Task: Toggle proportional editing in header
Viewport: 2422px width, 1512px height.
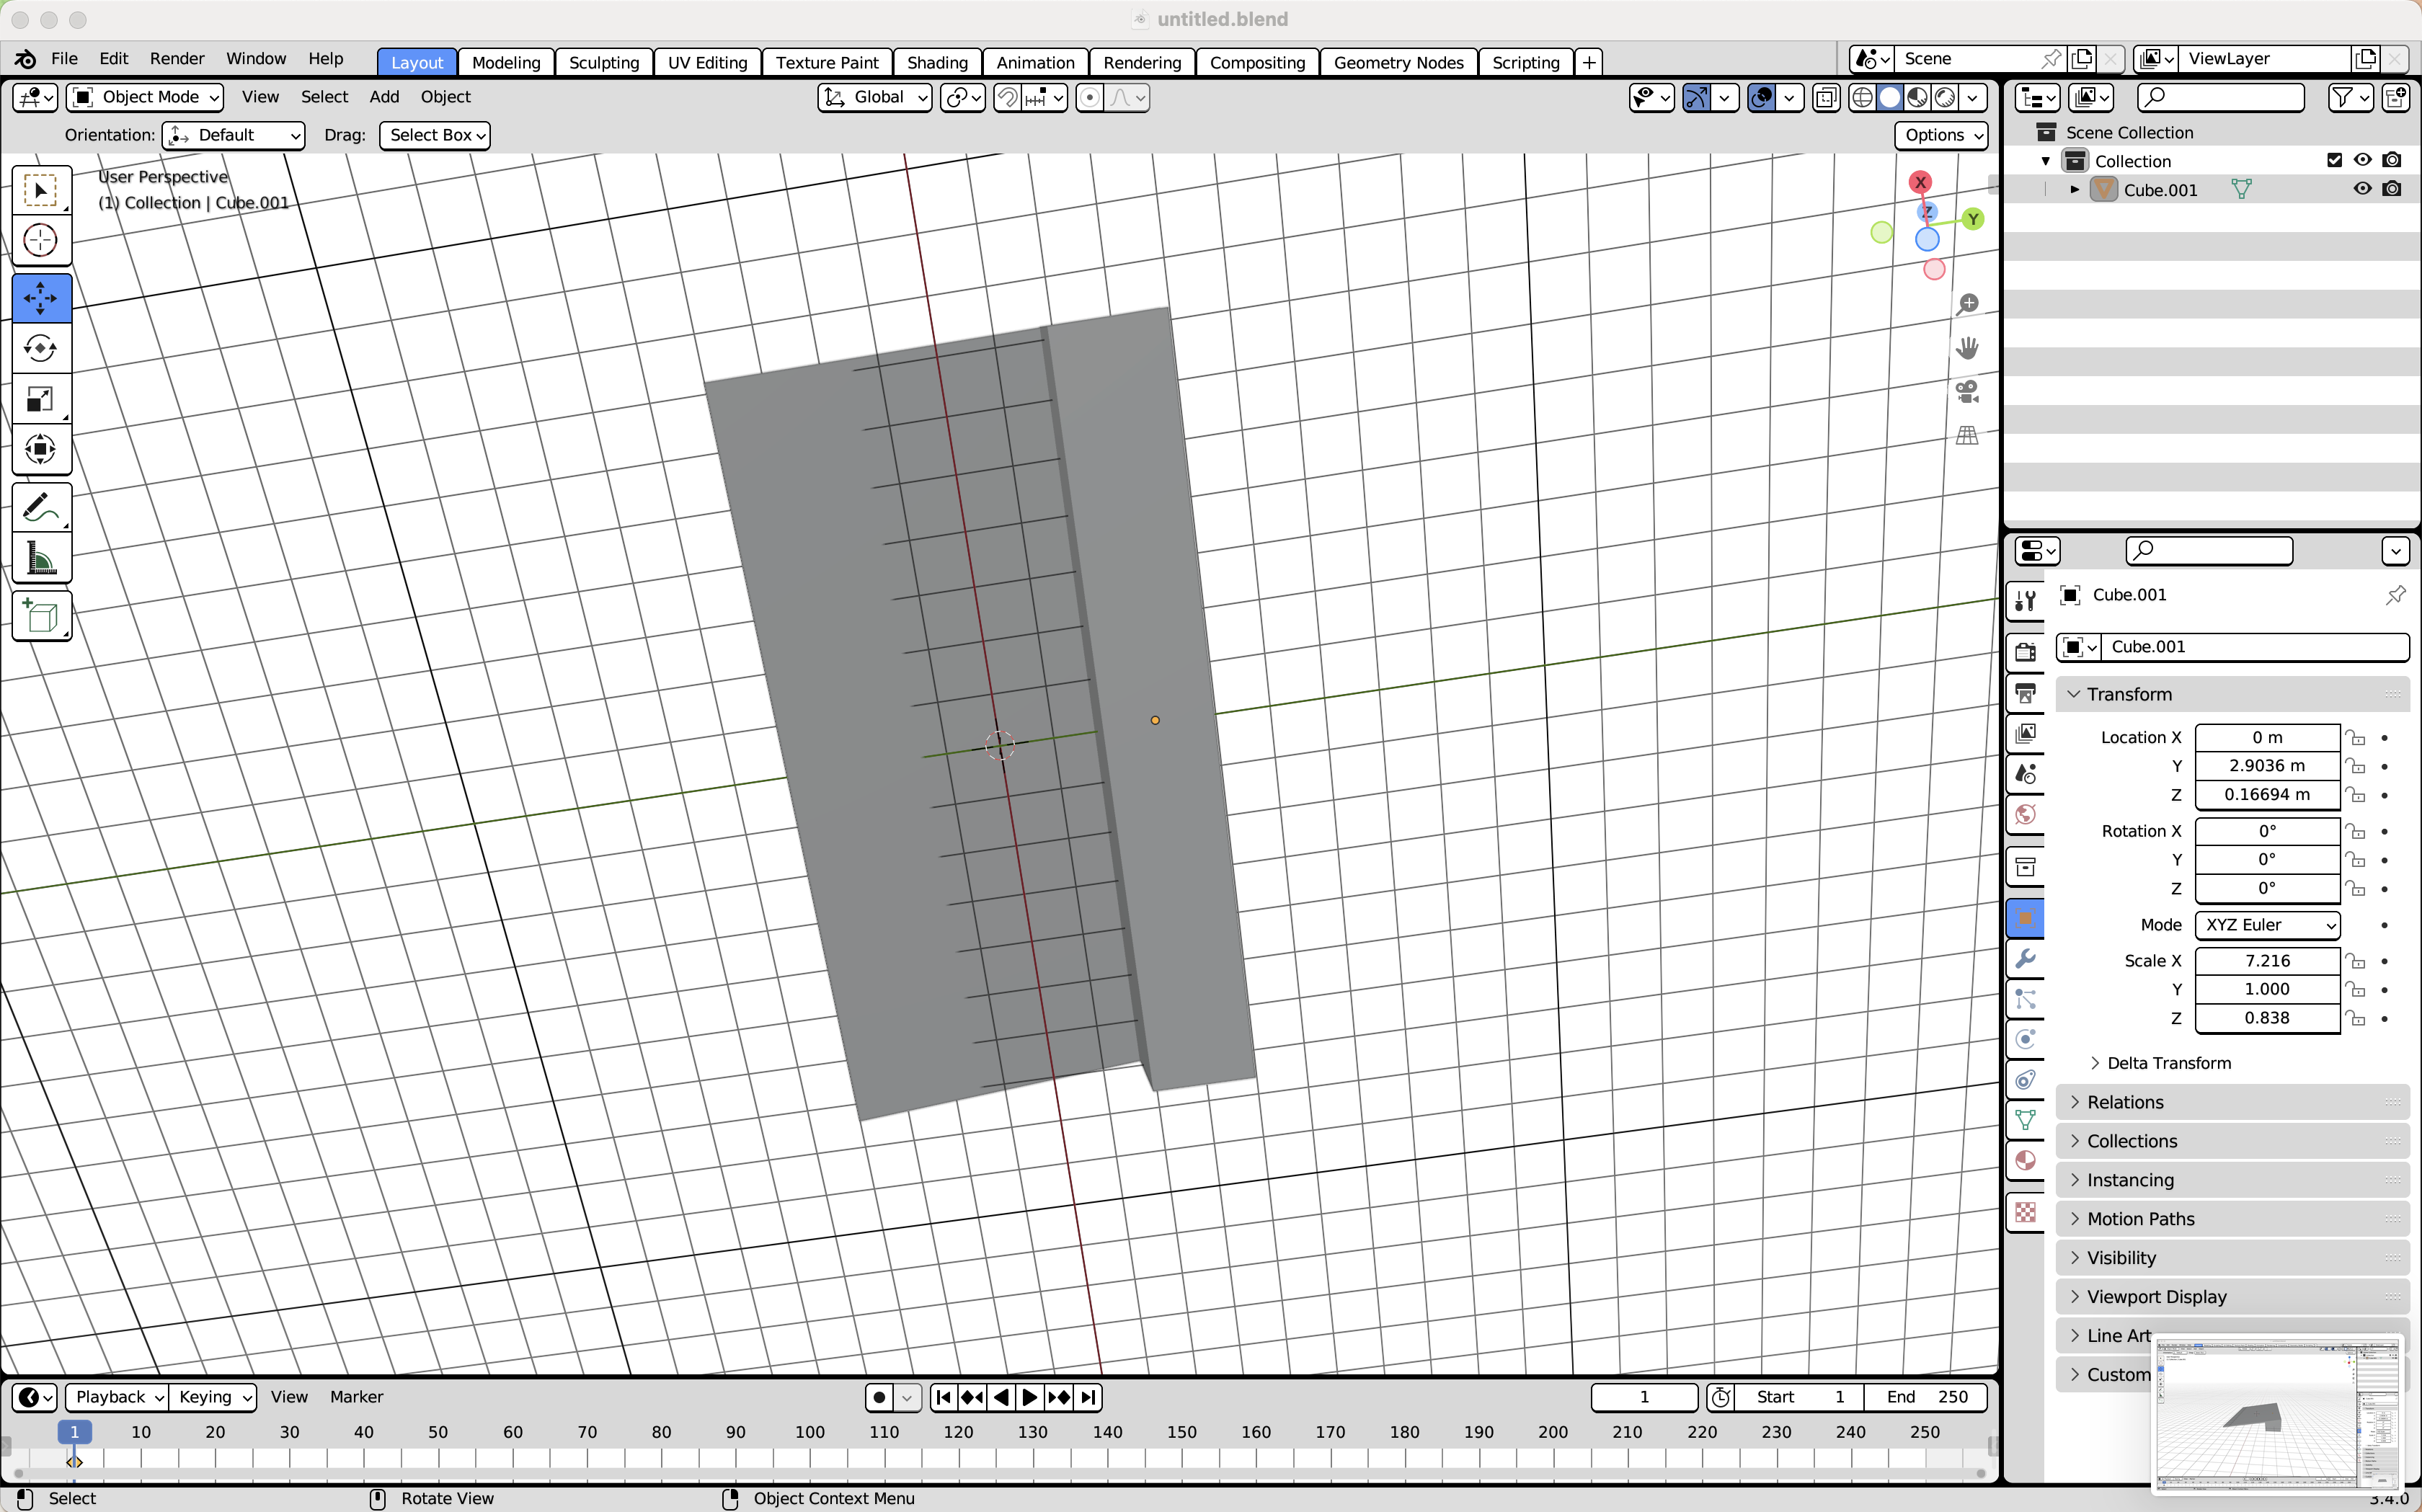Action: point(1090,97)
